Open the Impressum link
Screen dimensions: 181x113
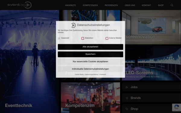(103, 74)
